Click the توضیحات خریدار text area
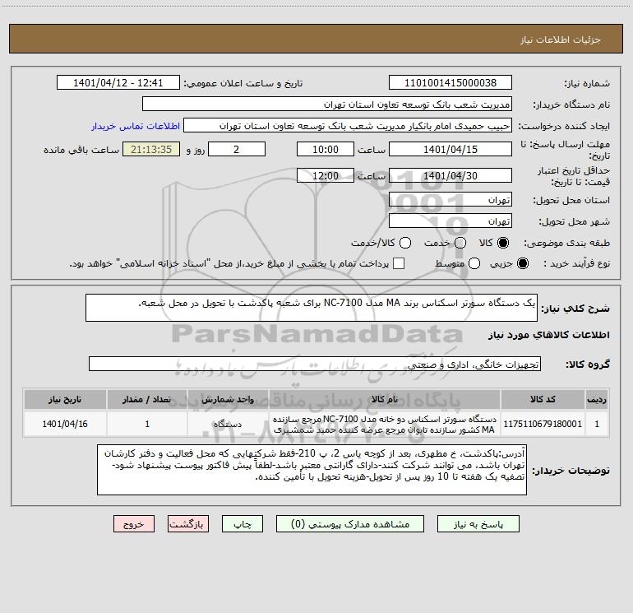 coord(312,470)
